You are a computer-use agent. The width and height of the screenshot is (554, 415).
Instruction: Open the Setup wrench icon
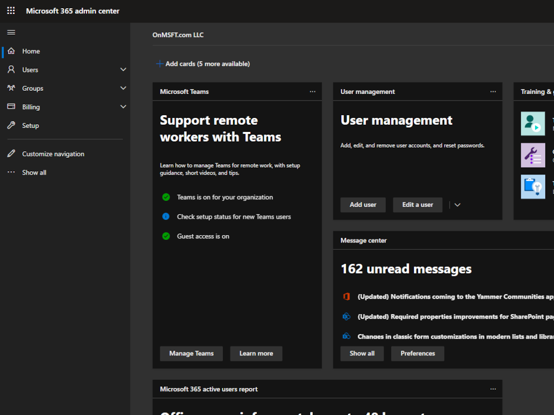click(x=11, y=125)
